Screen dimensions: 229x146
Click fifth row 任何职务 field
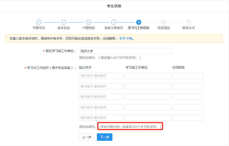click(188, 118)
